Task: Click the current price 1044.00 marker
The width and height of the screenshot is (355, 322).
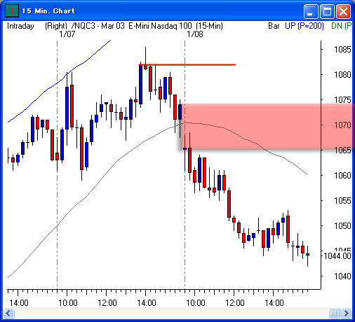Action: tap(337, 256)
